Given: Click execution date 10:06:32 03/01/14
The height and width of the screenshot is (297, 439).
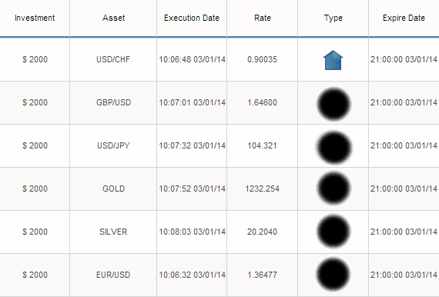Looking at the screenshot, I should point(192,275).
